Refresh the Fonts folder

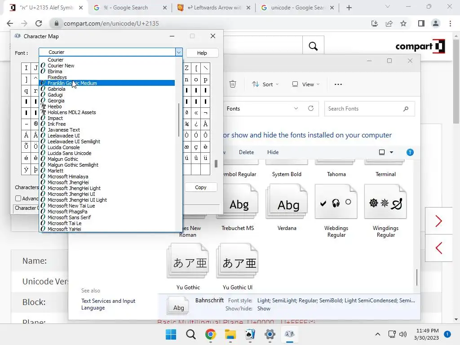311,109
